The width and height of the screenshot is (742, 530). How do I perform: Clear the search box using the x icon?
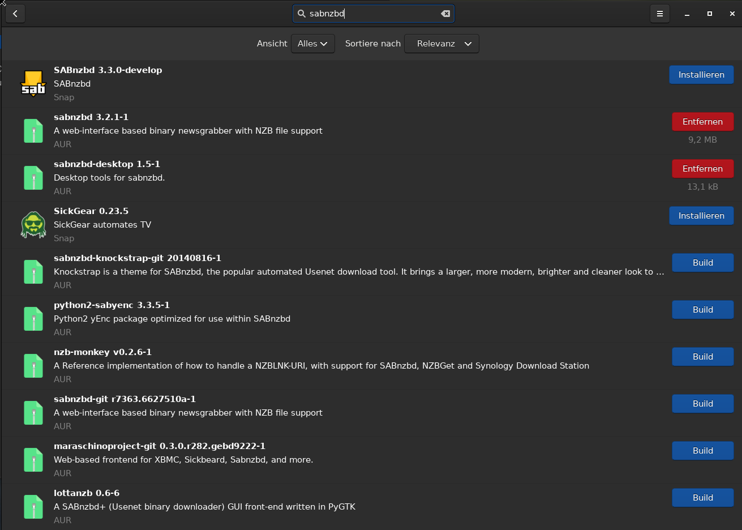coord(445,14)
